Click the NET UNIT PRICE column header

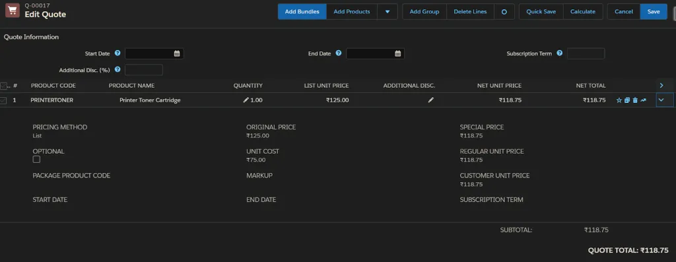point(499,86)
